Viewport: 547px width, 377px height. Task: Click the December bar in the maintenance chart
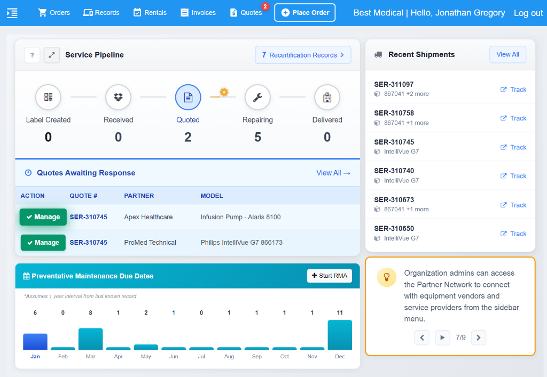(339, 336)
